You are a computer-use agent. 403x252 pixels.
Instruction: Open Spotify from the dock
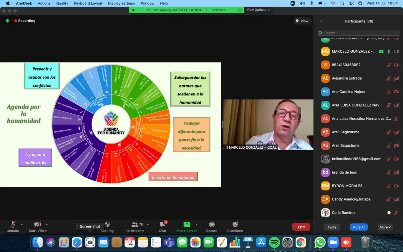click(274, 242)
